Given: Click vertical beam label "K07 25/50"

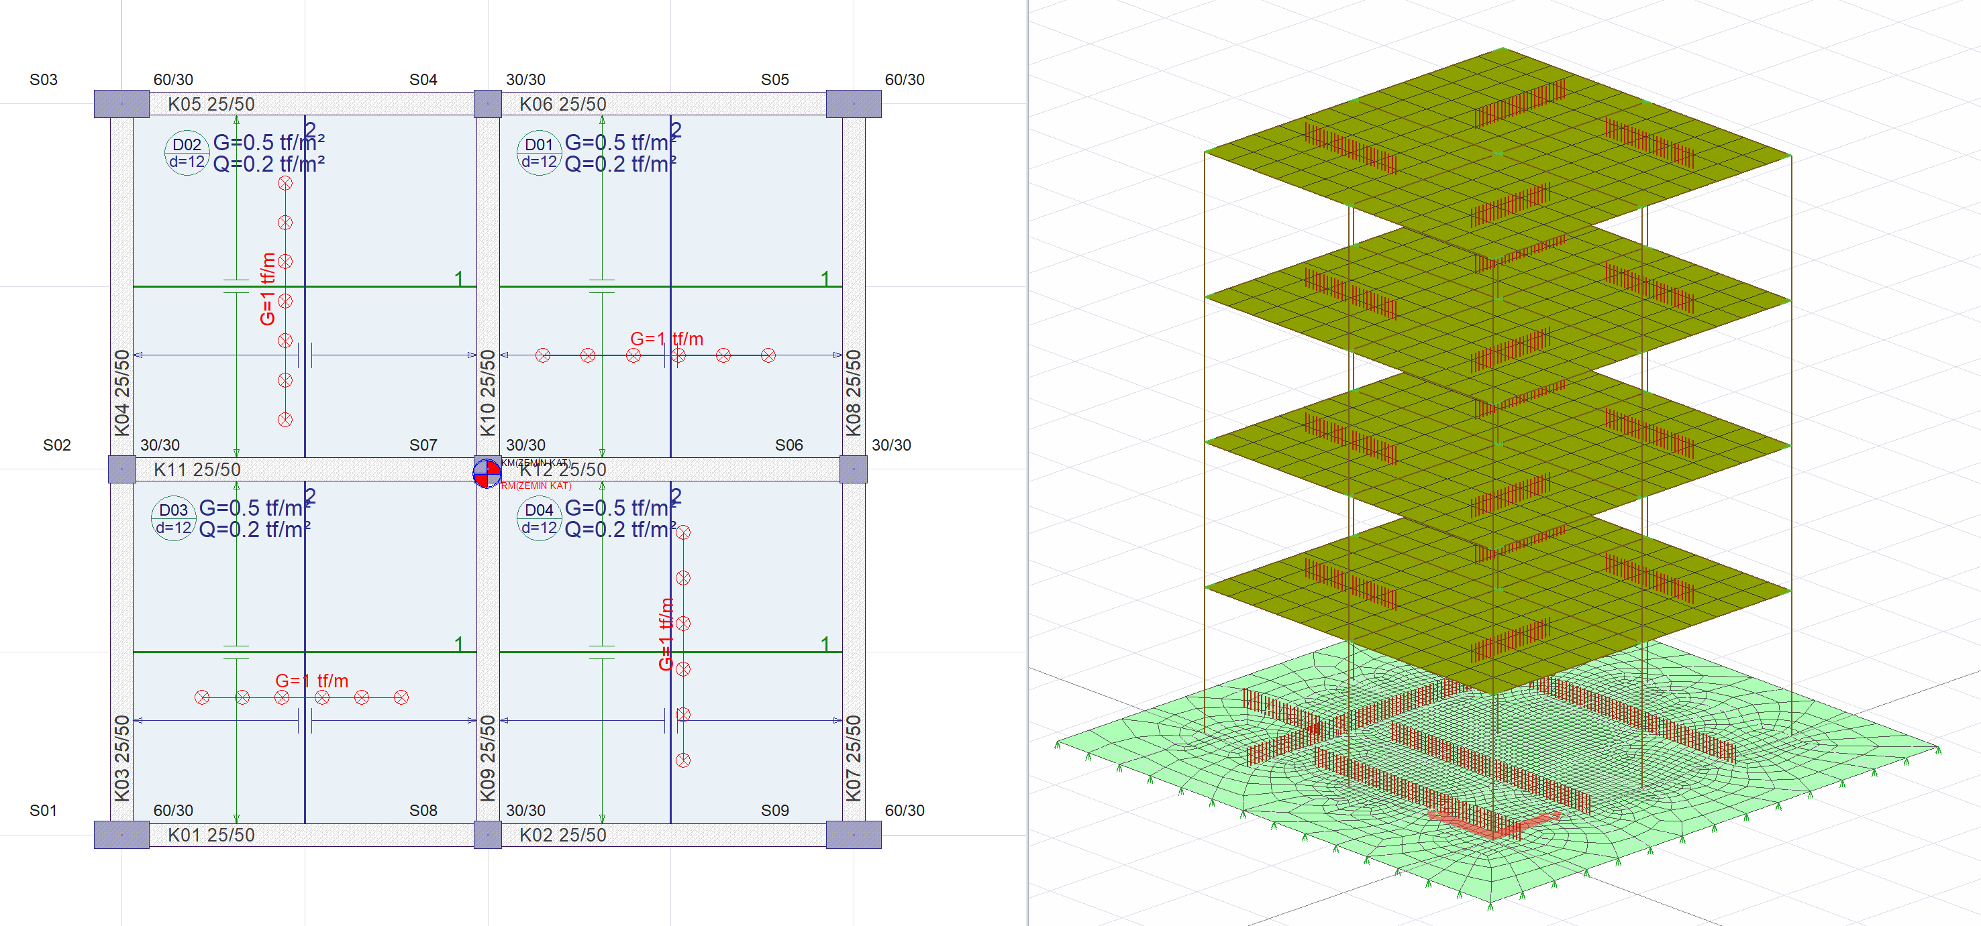Looking at the screenshot, I should [x=854, y=758].
